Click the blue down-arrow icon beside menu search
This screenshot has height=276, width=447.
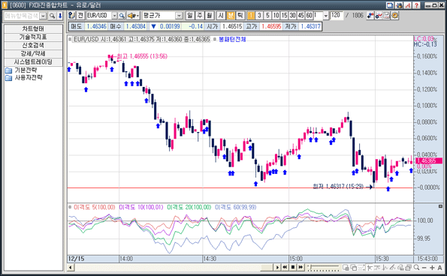point(60,16)
